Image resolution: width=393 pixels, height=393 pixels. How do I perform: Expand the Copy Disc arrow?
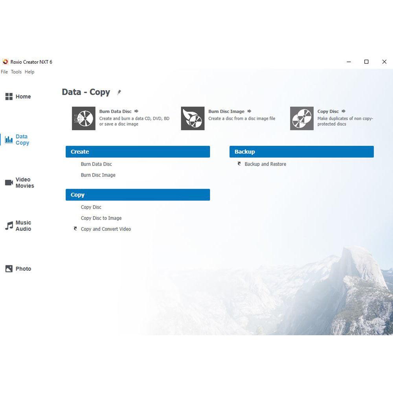click(343, 111)
